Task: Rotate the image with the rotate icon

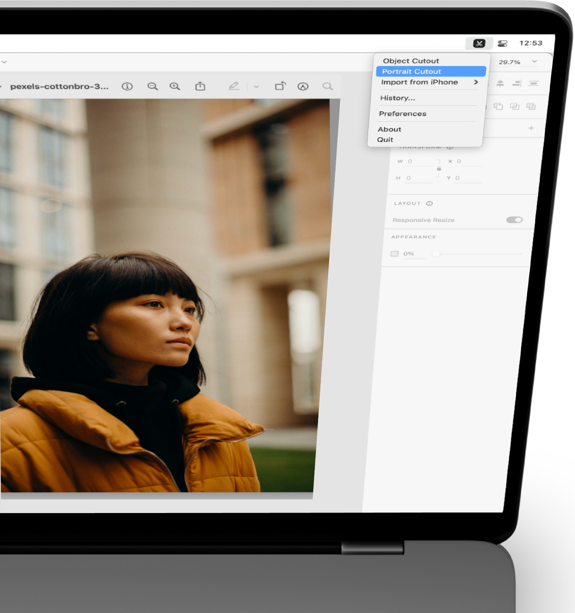Action: (x=280, y=86)
